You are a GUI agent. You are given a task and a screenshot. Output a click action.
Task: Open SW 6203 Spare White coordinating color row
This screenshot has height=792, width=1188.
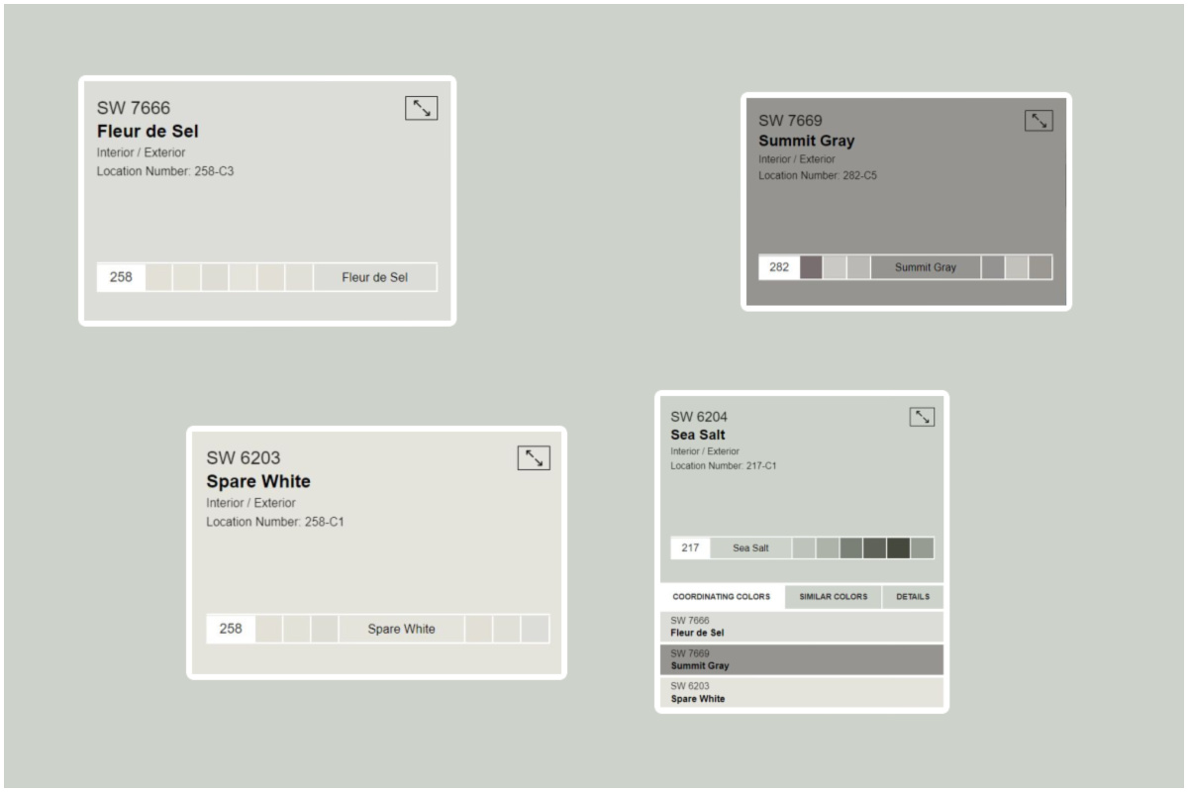click(802, 692)
